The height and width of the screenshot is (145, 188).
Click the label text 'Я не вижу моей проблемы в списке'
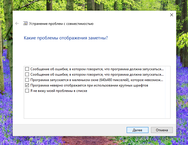click(x=58, y=91)
